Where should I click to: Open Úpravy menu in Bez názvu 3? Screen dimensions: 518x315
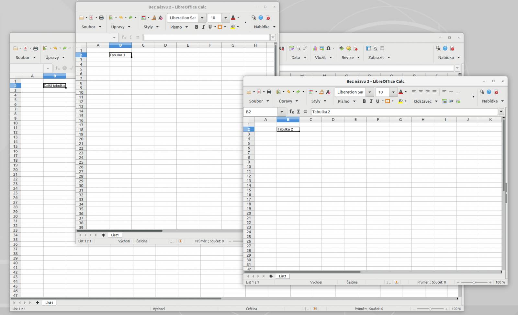[x=288, y=101]
